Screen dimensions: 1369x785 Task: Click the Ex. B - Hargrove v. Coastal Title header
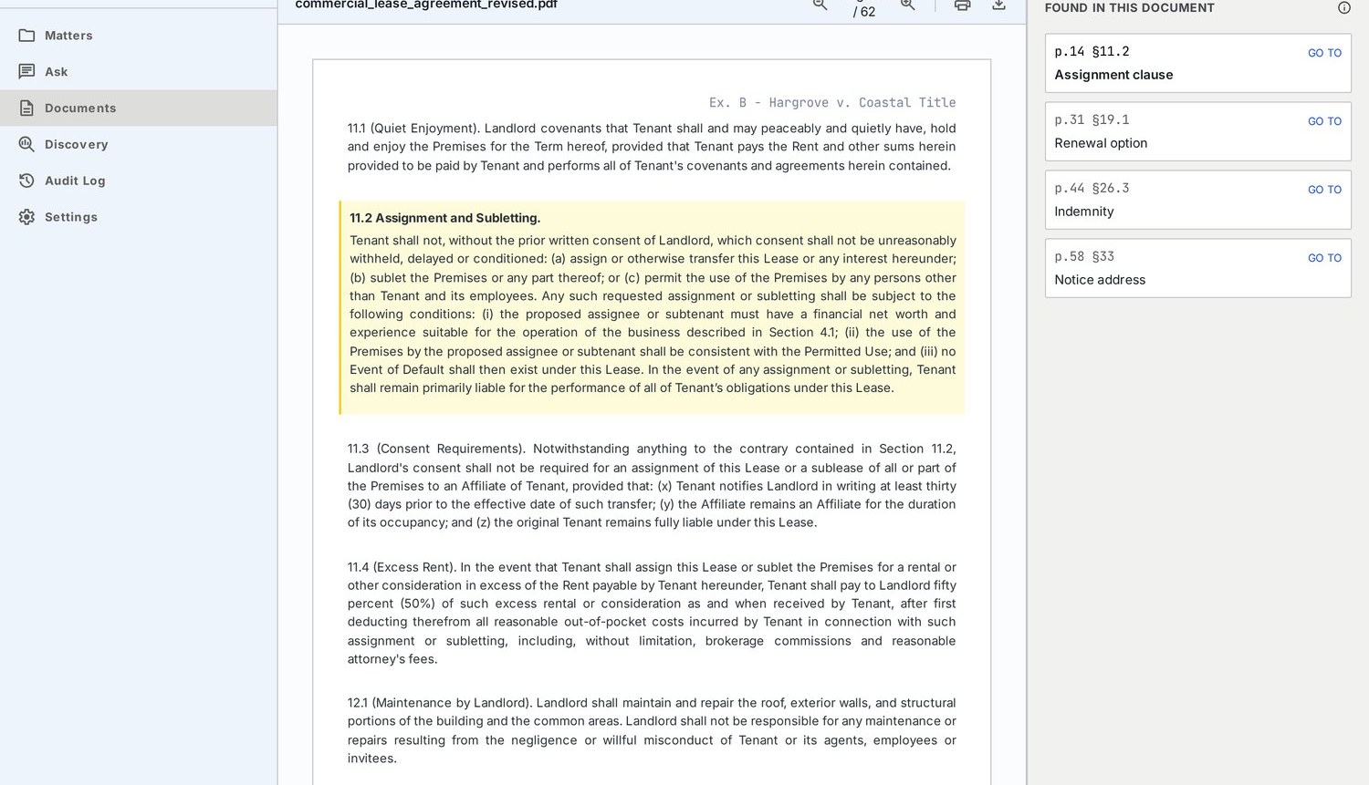[x=832, y=103]
